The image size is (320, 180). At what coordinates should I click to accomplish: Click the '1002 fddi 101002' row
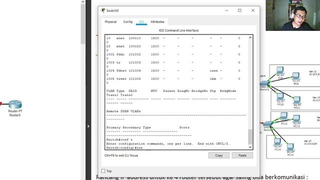[x=173, y=54]
